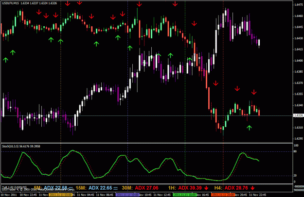Click the red down arrow beside H4 ADX
Screen dimensions: 304x197
coord(252,188)
